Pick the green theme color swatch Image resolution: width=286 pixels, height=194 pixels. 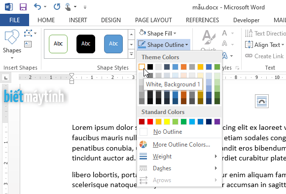tap(217, 67)
